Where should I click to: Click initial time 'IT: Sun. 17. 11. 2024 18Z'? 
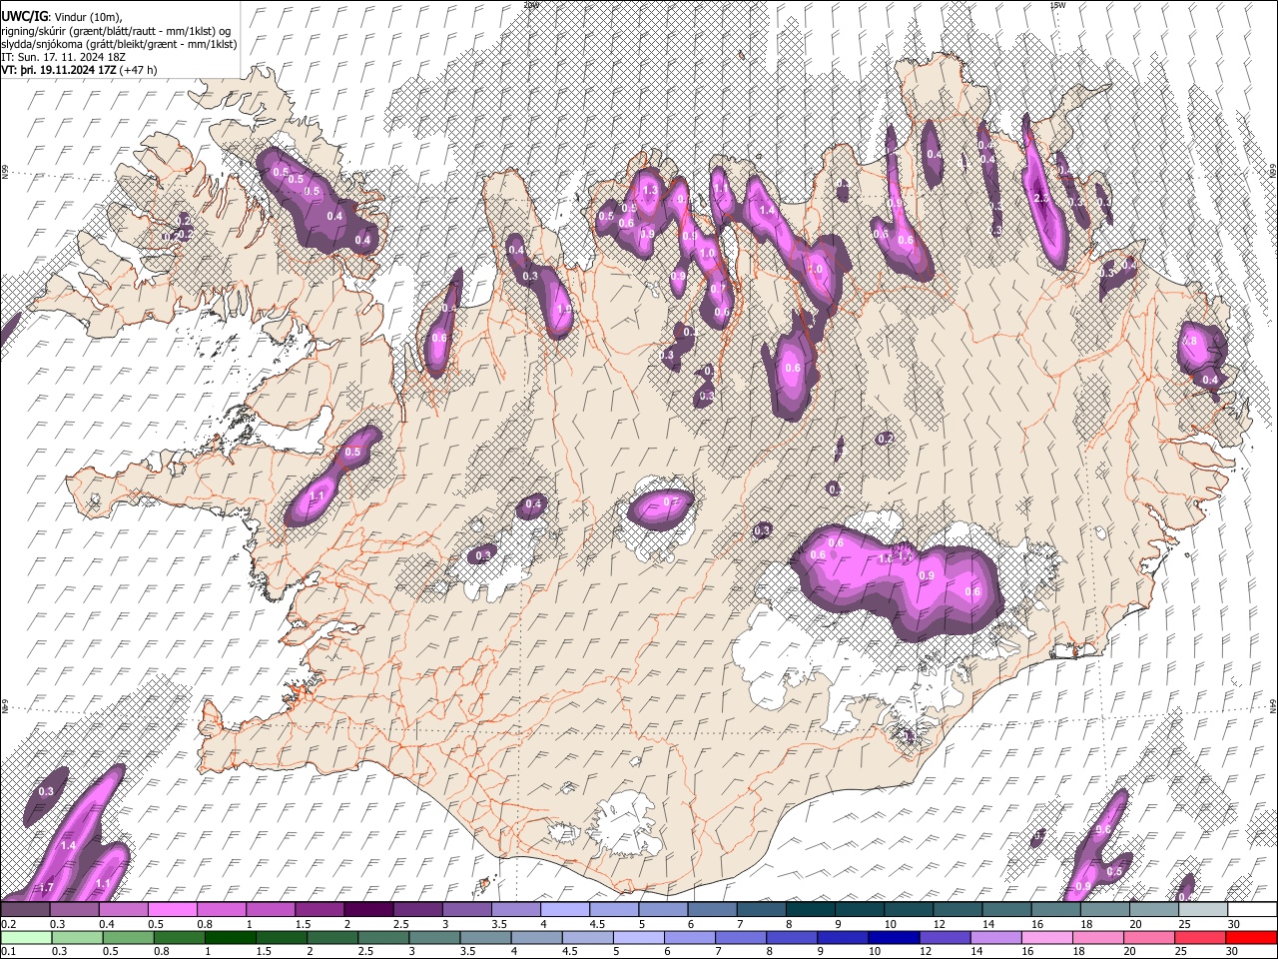pos(63,57)
